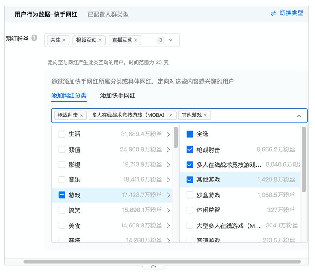Check the 生活 category checkbox
Viewport: 315px width, 272px height.
tap(62, 134)
